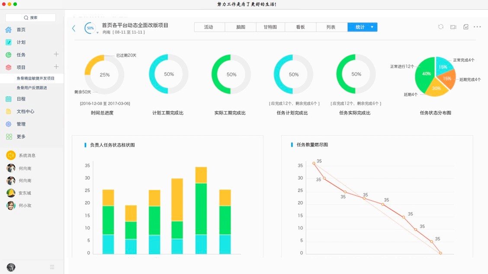This screenshot has height=274, width=488.
Task: Click the 任务状态分布图 caption
Action: coord(435,113)
